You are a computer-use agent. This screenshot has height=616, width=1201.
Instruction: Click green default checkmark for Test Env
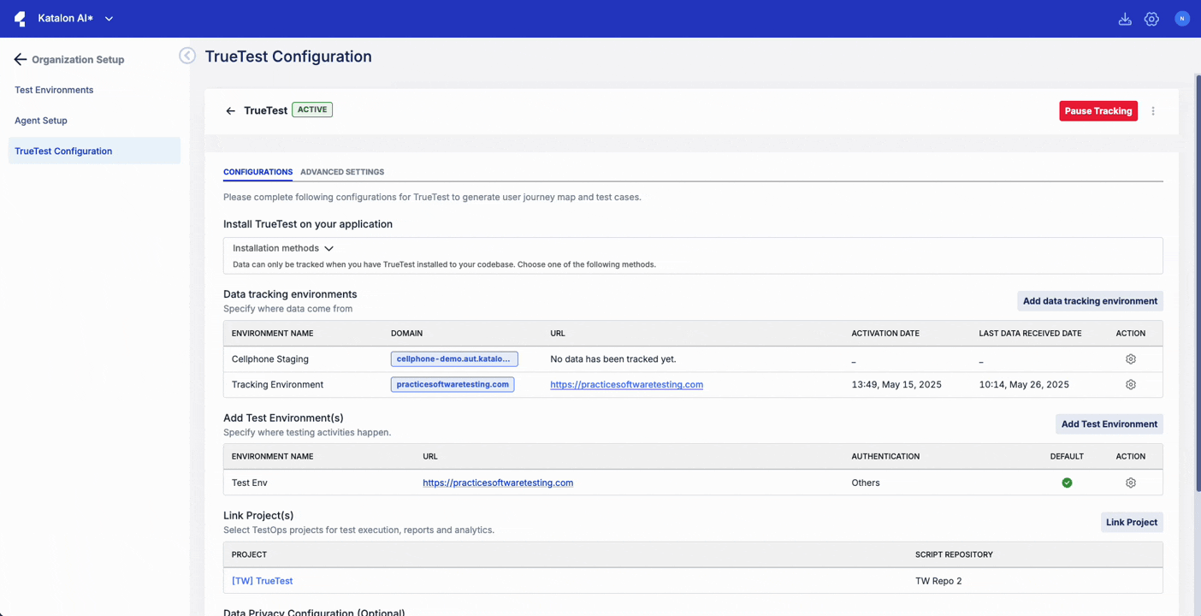1067,483
